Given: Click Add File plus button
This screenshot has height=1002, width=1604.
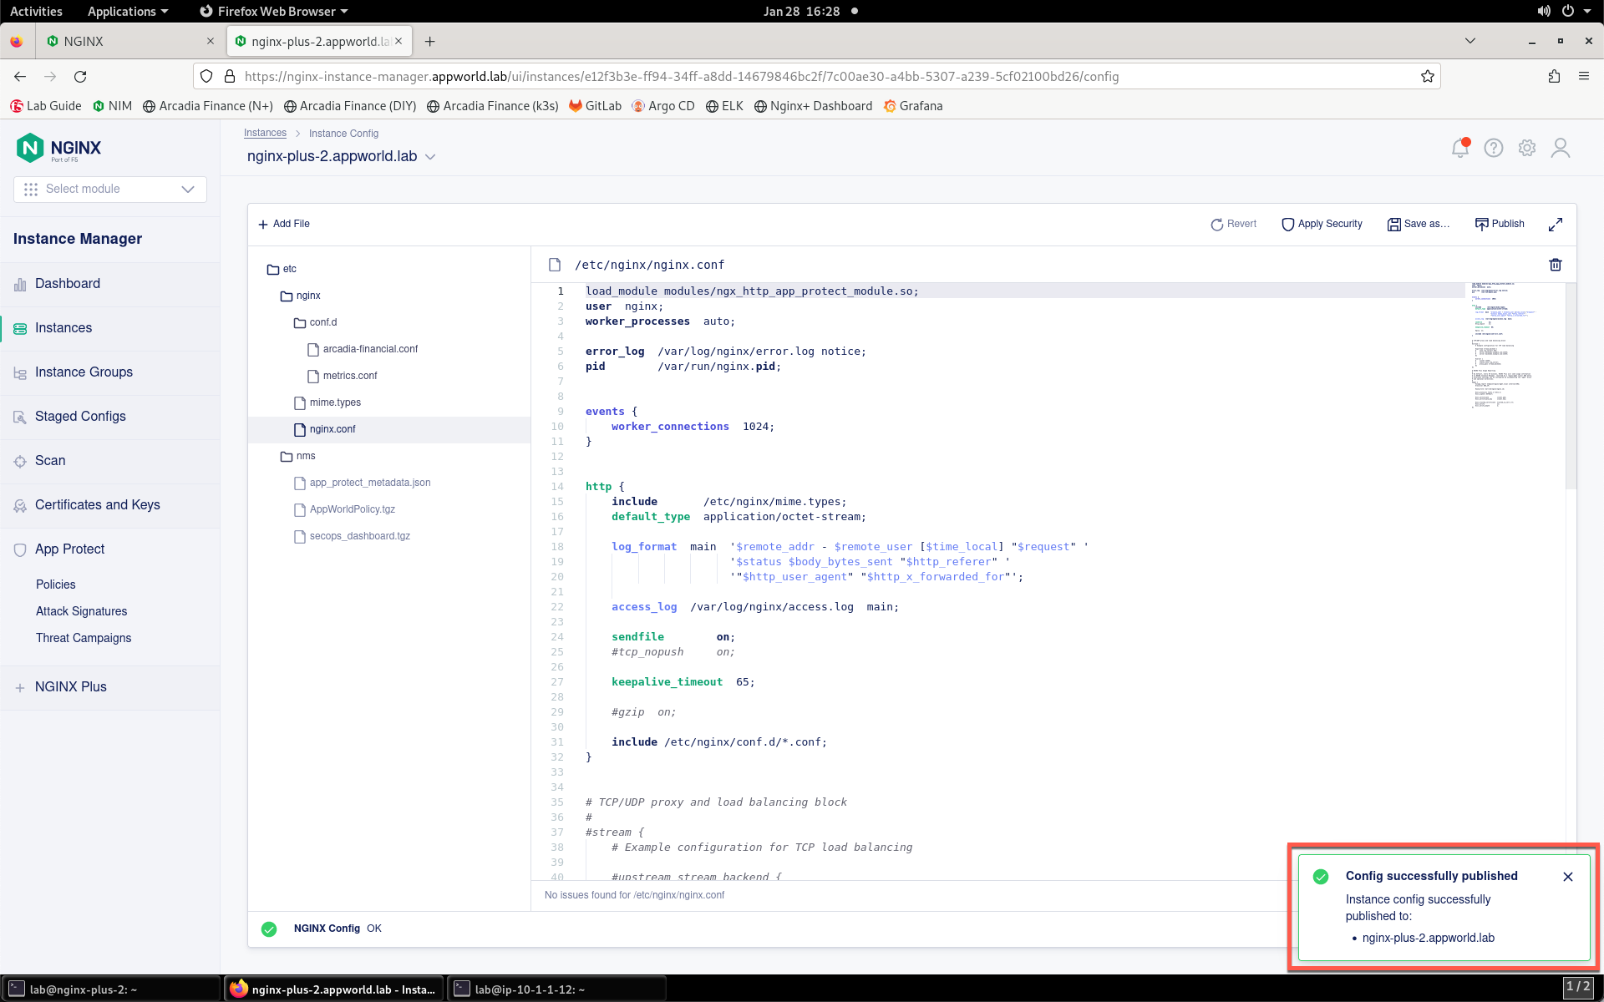Looking at the screenshot, I should click(284, 224).
